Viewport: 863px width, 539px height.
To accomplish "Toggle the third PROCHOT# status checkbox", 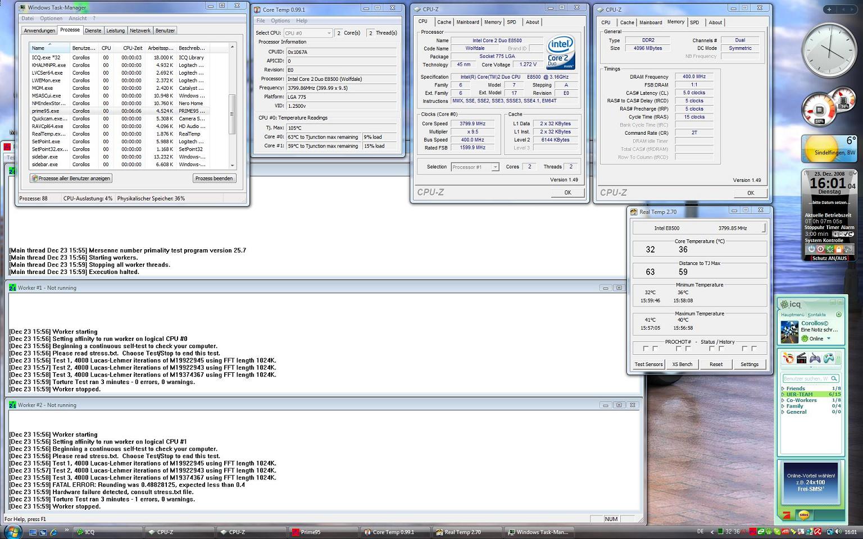I will 679,349.
